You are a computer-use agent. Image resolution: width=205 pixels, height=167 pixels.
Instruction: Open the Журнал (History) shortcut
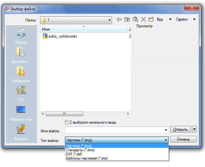pos(21,36)
